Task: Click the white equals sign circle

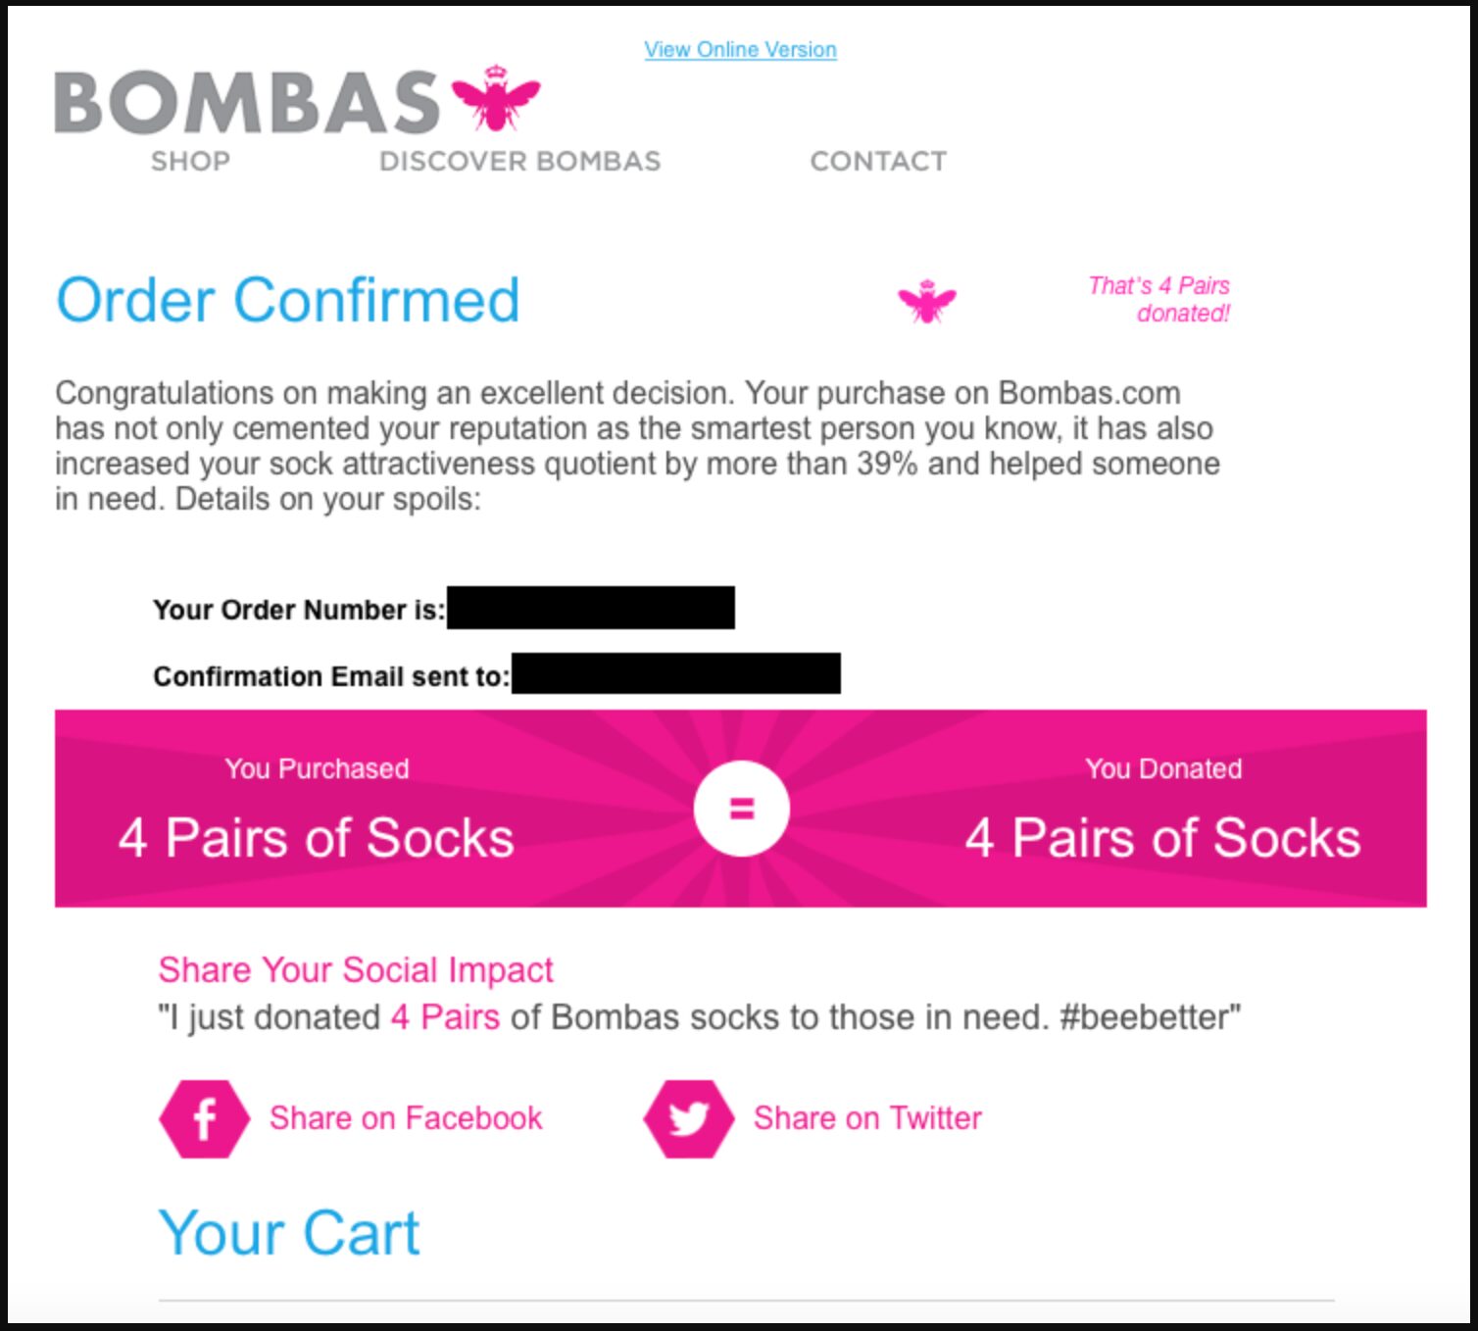Action: click(x=743, y=809)
